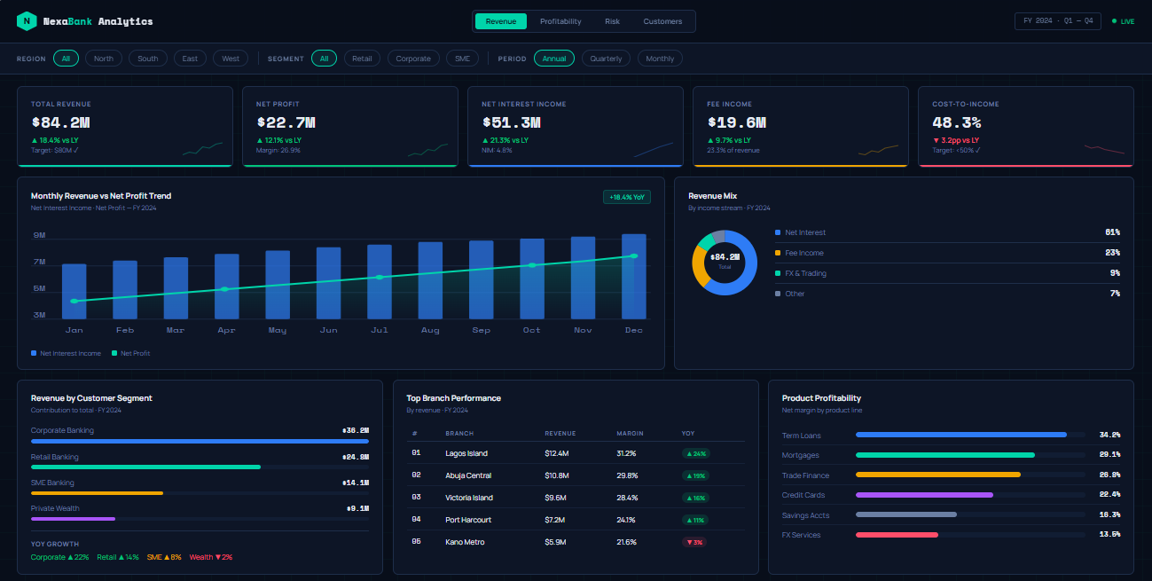Click the revenue mix donut chart

725,262
